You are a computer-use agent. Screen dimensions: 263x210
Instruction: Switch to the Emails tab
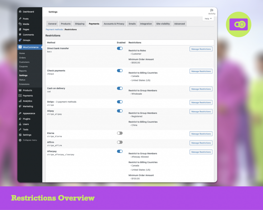132,24
